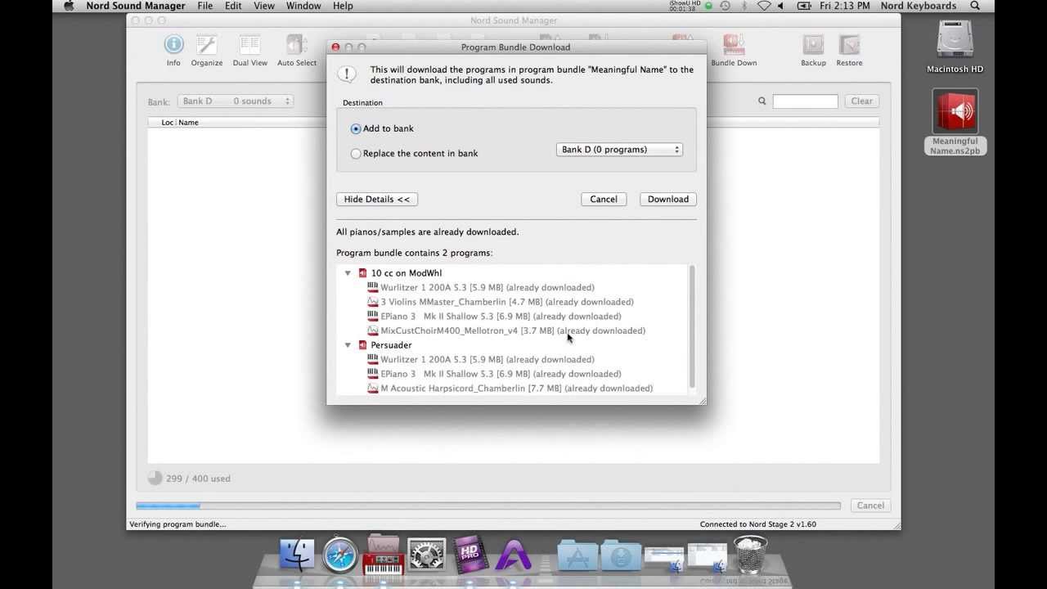Open the Macintosh HD desktop drive
The width and height of the screenshot is (1047, 589).
coord(955,46)
